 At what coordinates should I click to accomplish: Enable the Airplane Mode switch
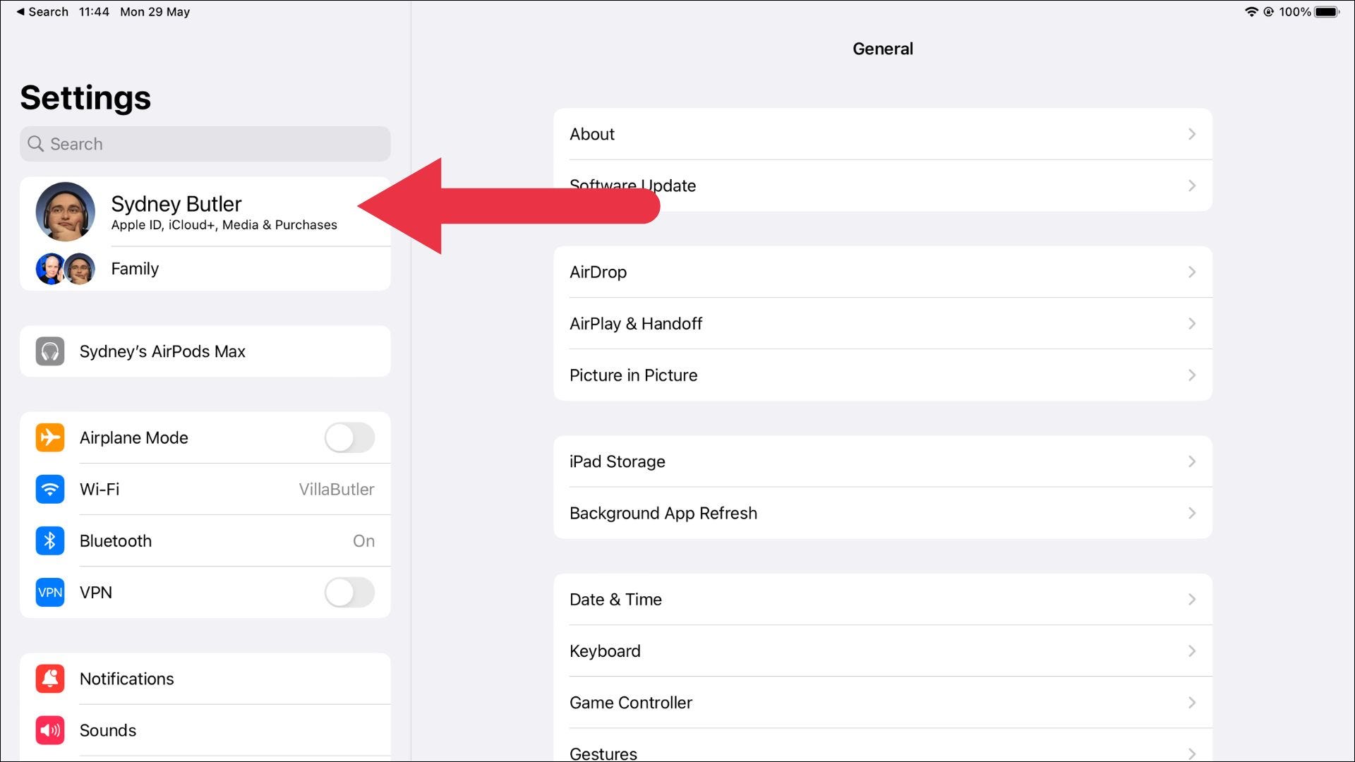click(x=349, y=437)
